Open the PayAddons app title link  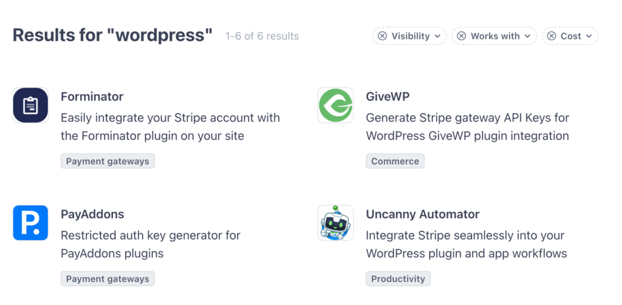[92, 214]
